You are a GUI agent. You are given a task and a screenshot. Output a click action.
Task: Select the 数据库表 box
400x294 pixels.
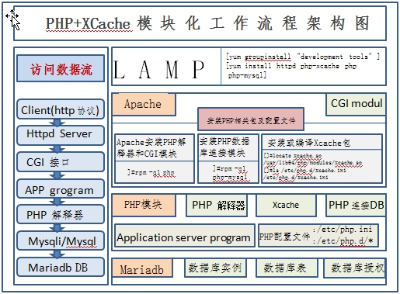tap(287, 268)
